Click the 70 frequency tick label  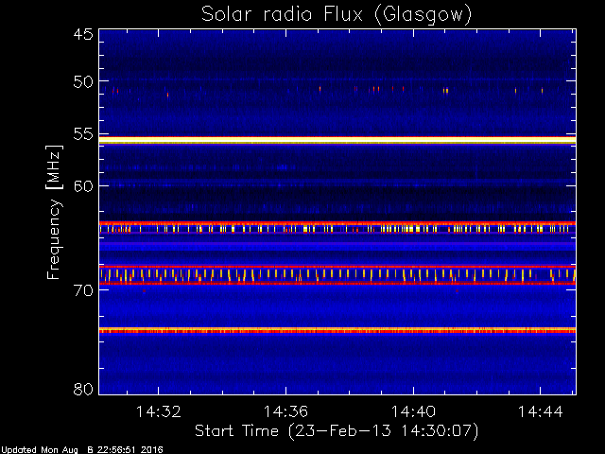point(83,290)
